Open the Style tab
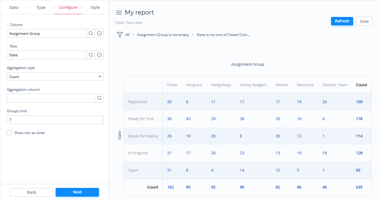 pos(95,8)
